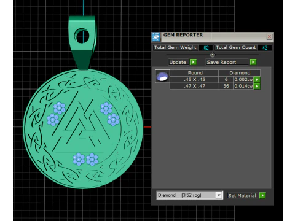The height and width of the screenshot is (221, 295).
Task: Click the 0.014tw weight cell
Action: tap(243, 86)
